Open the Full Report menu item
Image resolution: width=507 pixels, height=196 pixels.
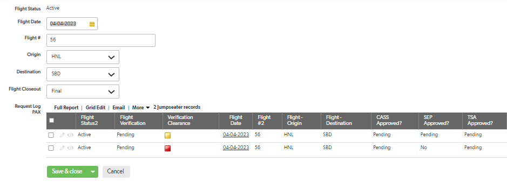coord(66,108)
